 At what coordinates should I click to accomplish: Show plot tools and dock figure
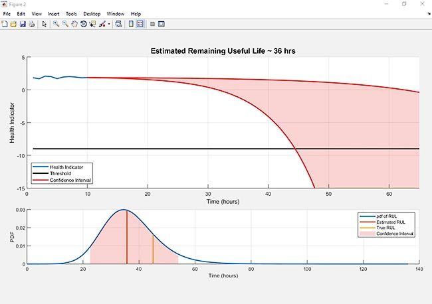tap(162, 24)
